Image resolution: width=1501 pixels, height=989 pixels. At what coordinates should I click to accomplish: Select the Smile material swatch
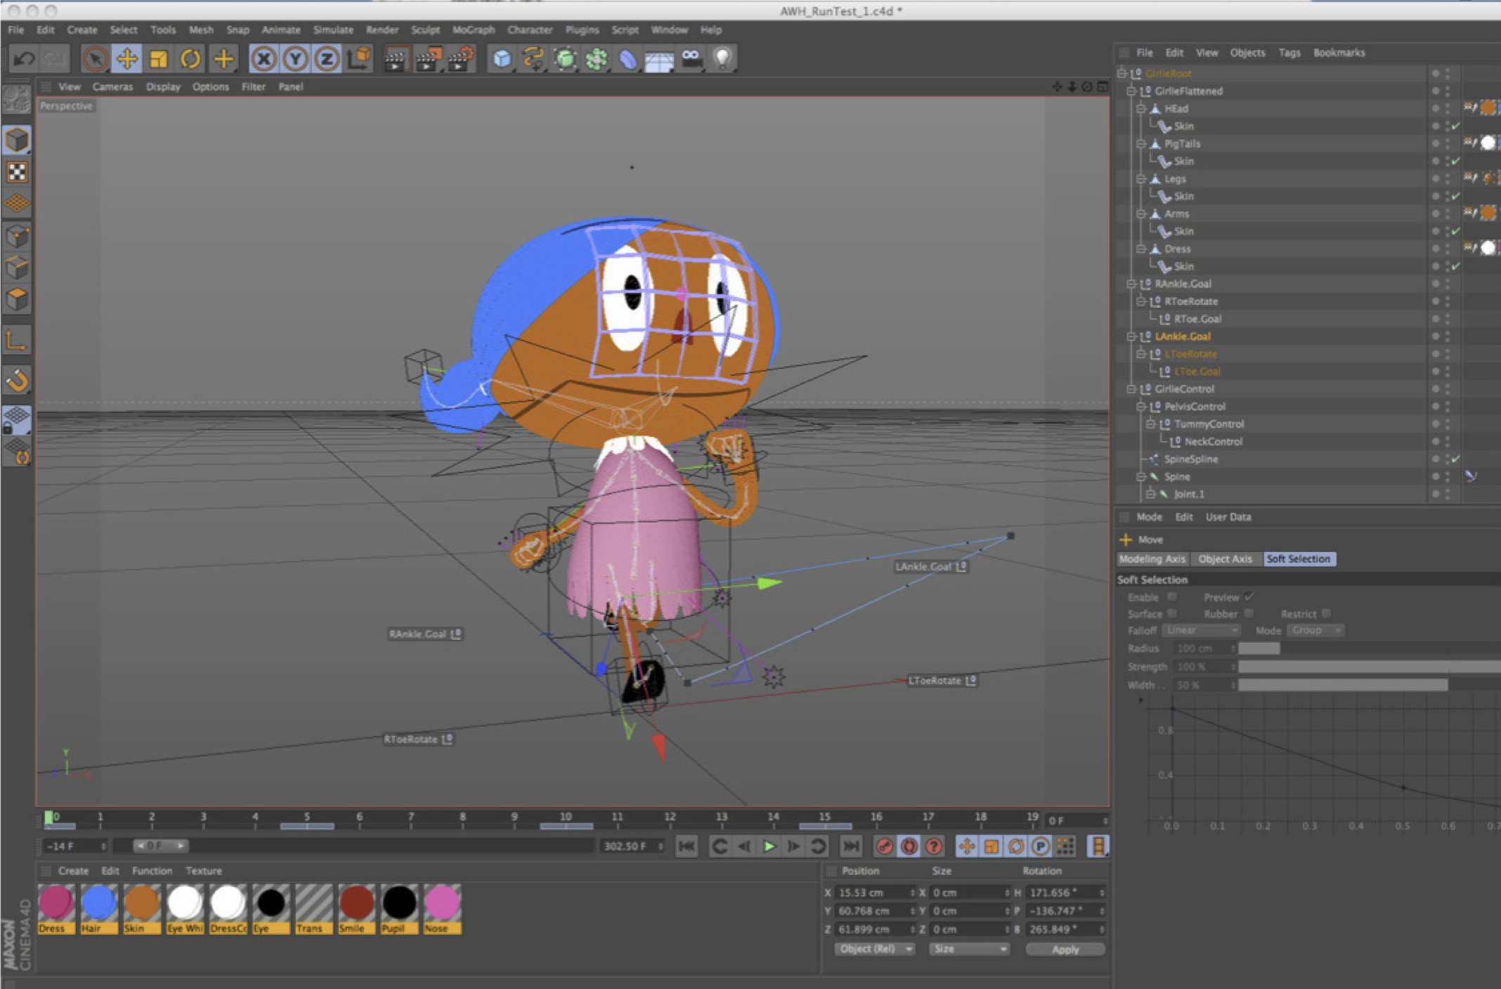pyautogui.click(x=356, y=909)
